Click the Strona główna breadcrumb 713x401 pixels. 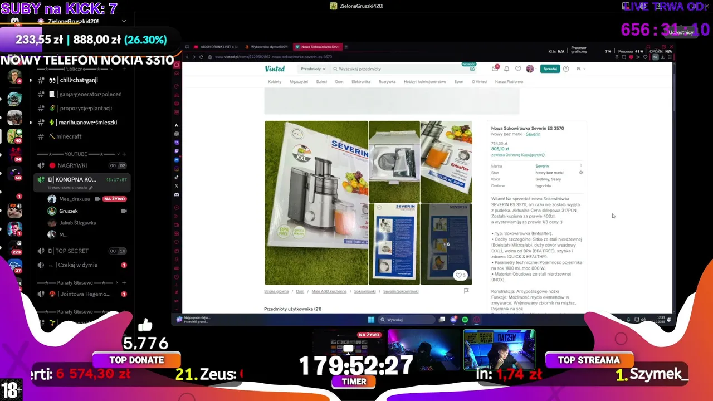pyautogui.click(x=276, y=291)
